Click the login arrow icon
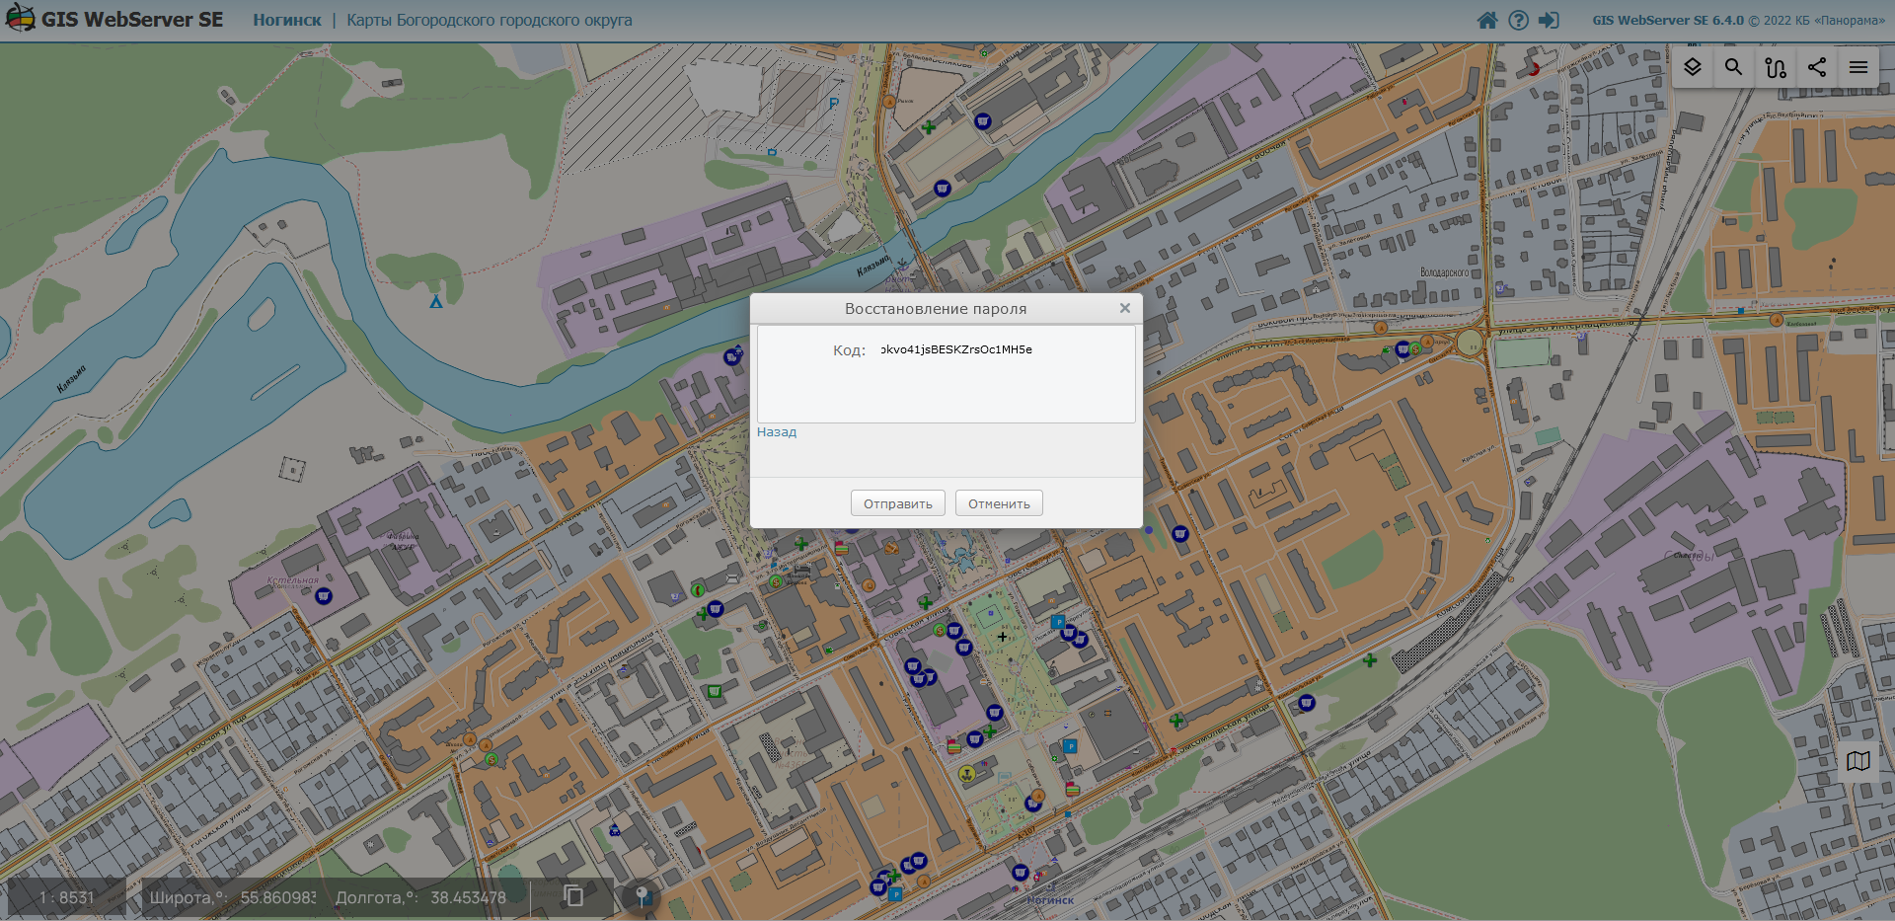The height and width of the screenshot is (921, 1895). tap(1549, 20)
